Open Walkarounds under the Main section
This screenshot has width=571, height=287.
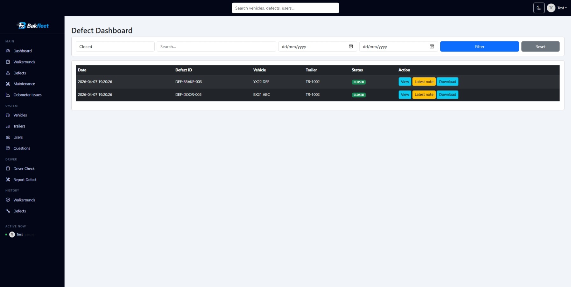pyautogui.click(x=24, y=62)
